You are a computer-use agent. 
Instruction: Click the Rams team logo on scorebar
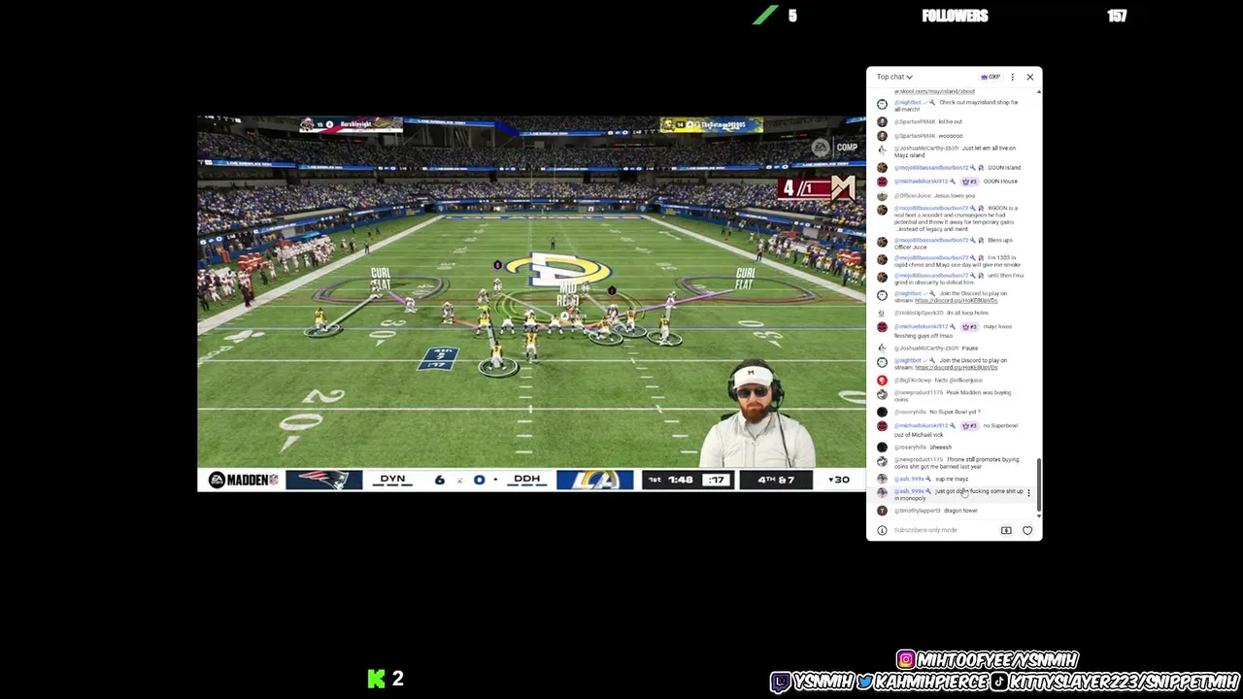pyautogui.click(x=594, y=480)
